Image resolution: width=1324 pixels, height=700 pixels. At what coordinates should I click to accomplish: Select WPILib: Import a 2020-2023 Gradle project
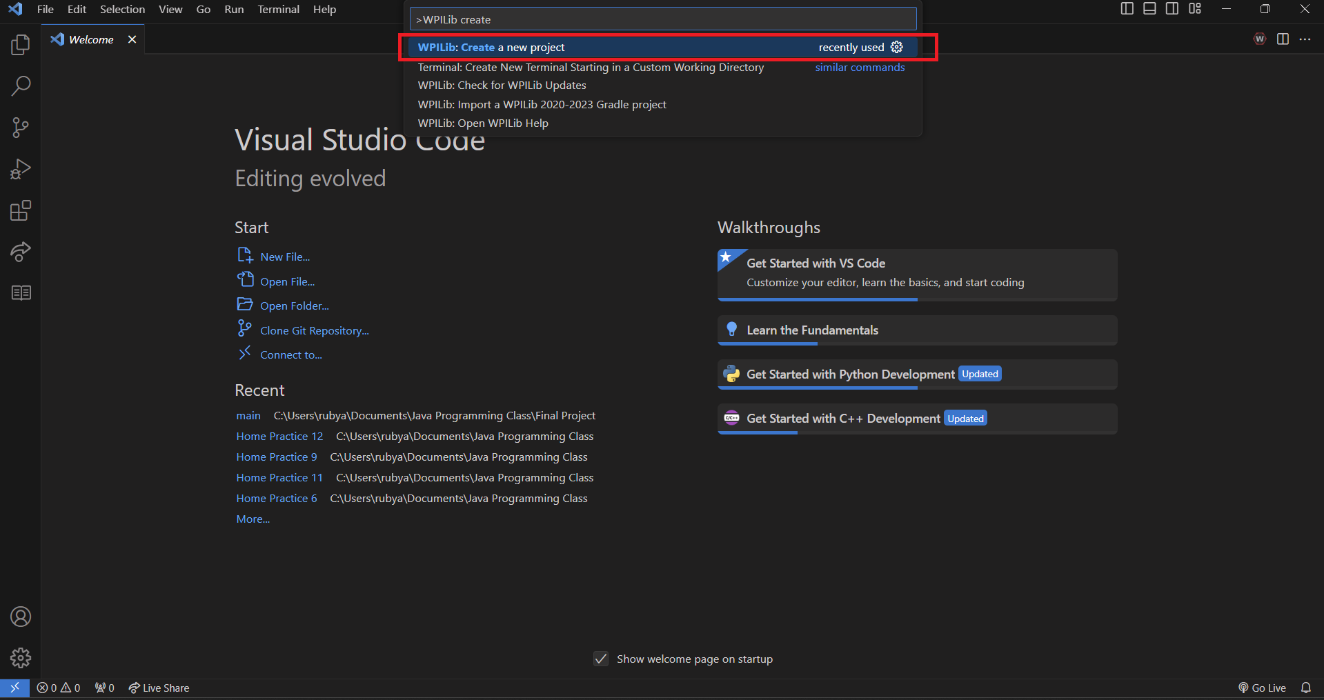coord(663,104)
